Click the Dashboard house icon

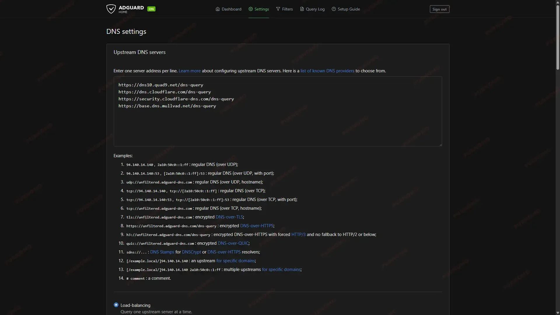[x=218, y=9]
